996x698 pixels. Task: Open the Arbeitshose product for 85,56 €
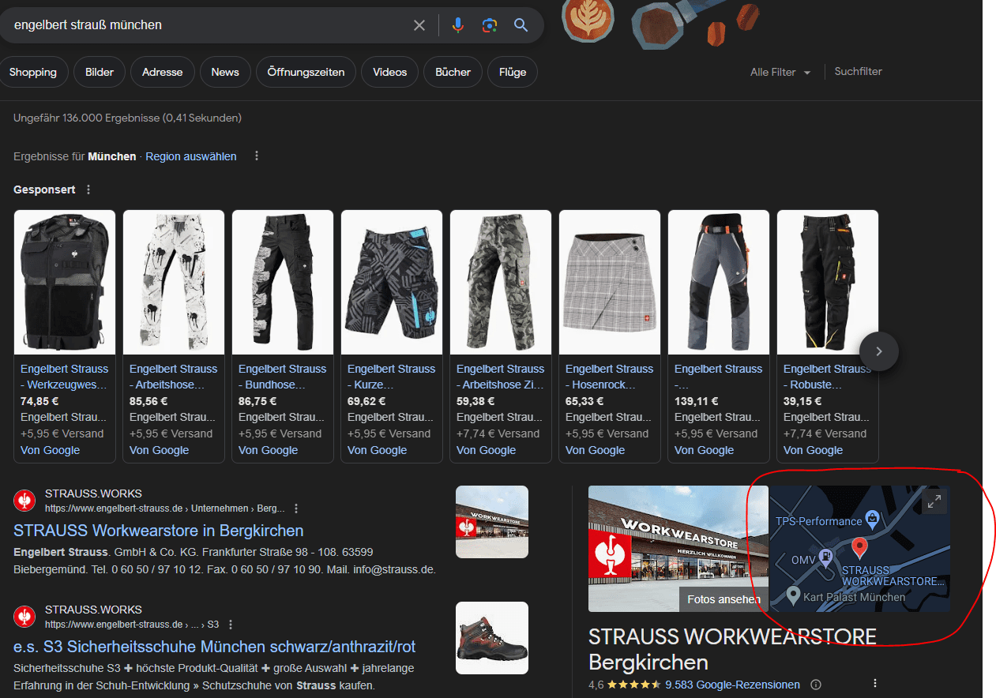[x=174, y=377]
